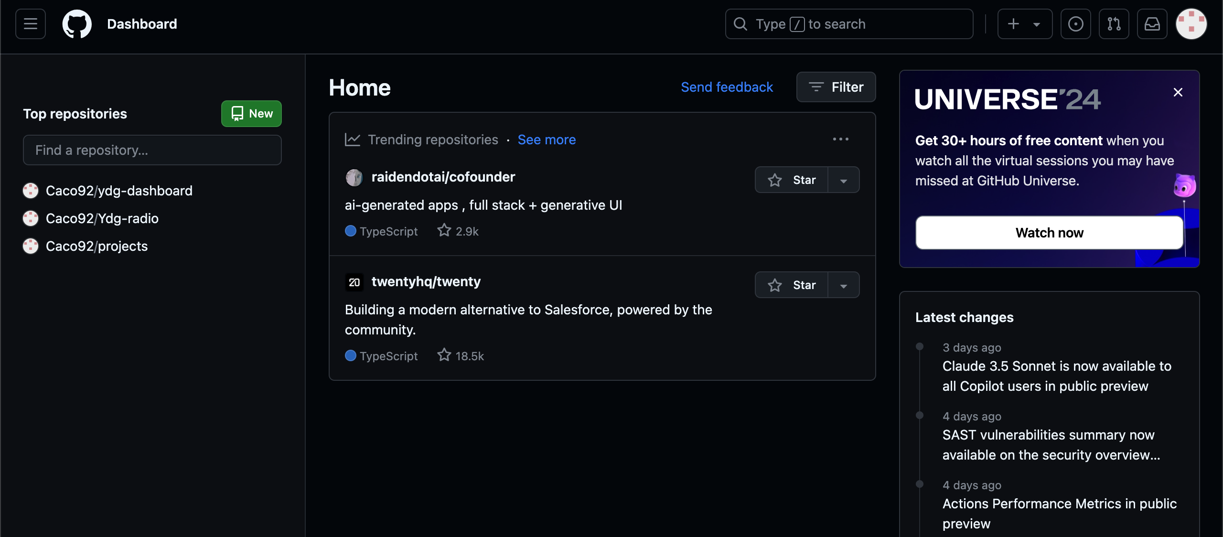Open raidendotai/cofounder repository
The width and height of the screenshot is (1223, 537).
tap(443, 177)
